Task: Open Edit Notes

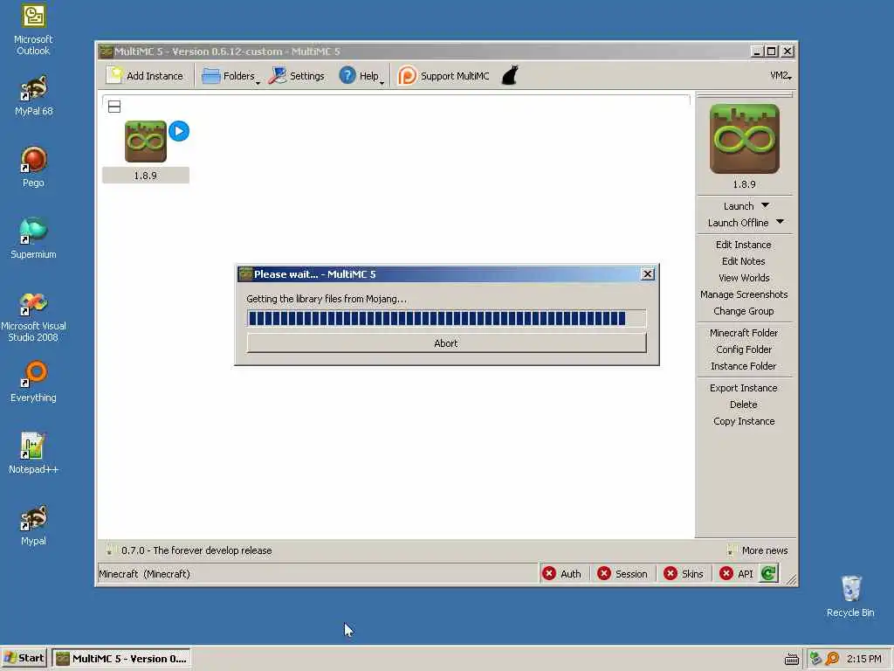Action: pos(744,261)
